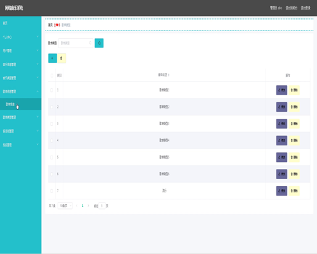The width and height of the screenshot is (317, 254).
Task: Click the 退出到前台 link in top bar
Action: point(292,8)
